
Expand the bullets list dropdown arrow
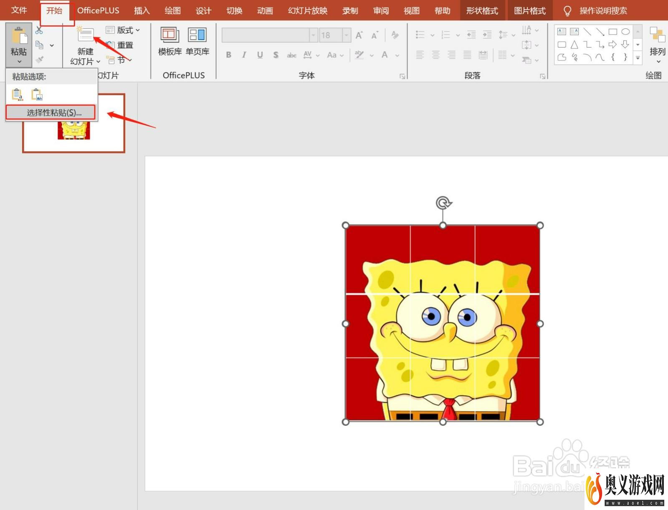pos(432,35)
